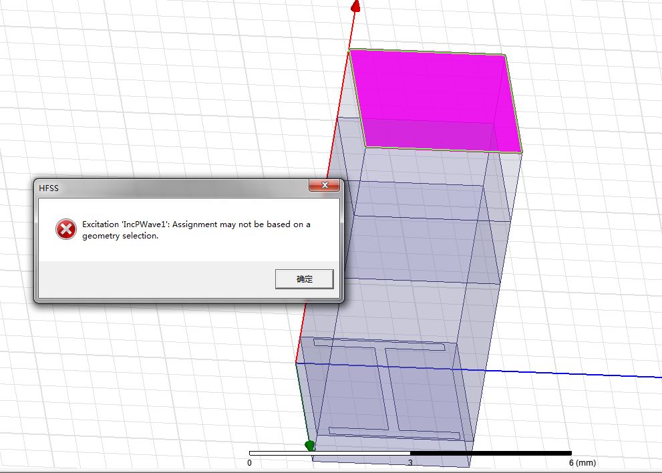The height and width of the screenshot is (473, 662).
Task: Click the HFSS dialog title text
Action: pyautogui.click(x=49, y=188)
